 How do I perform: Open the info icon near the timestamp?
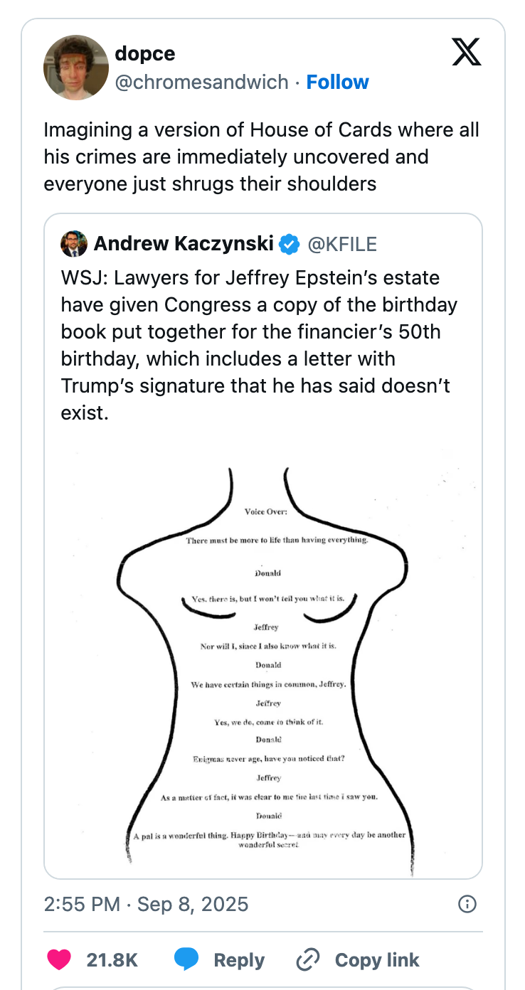pos(467,904)
